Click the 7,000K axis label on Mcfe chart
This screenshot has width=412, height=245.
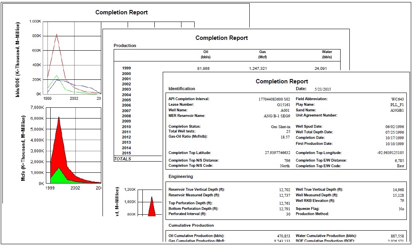tap(37, 107)
